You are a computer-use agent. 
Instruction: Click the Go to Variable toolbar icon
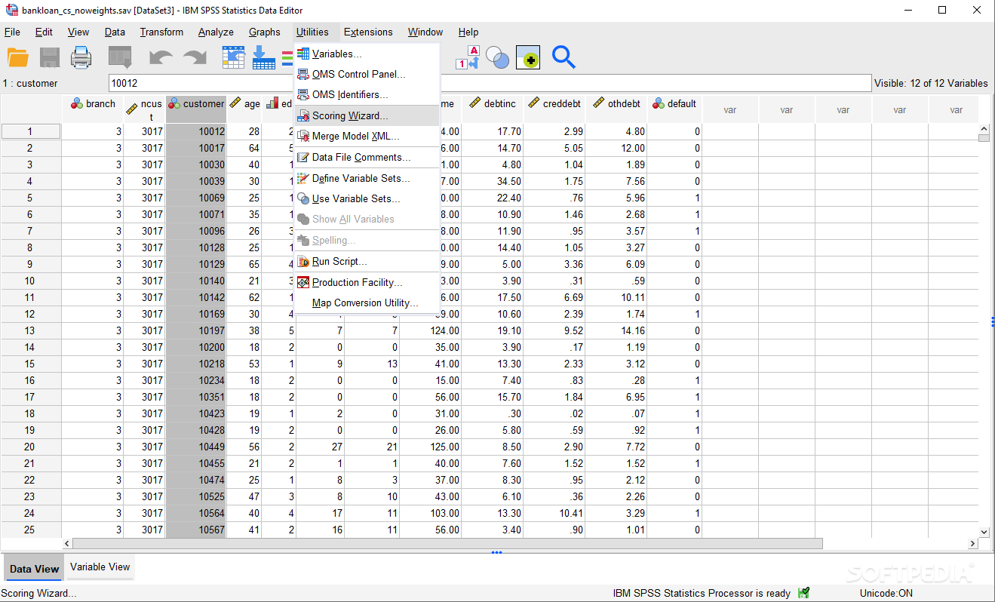click(x=263, y=57)
